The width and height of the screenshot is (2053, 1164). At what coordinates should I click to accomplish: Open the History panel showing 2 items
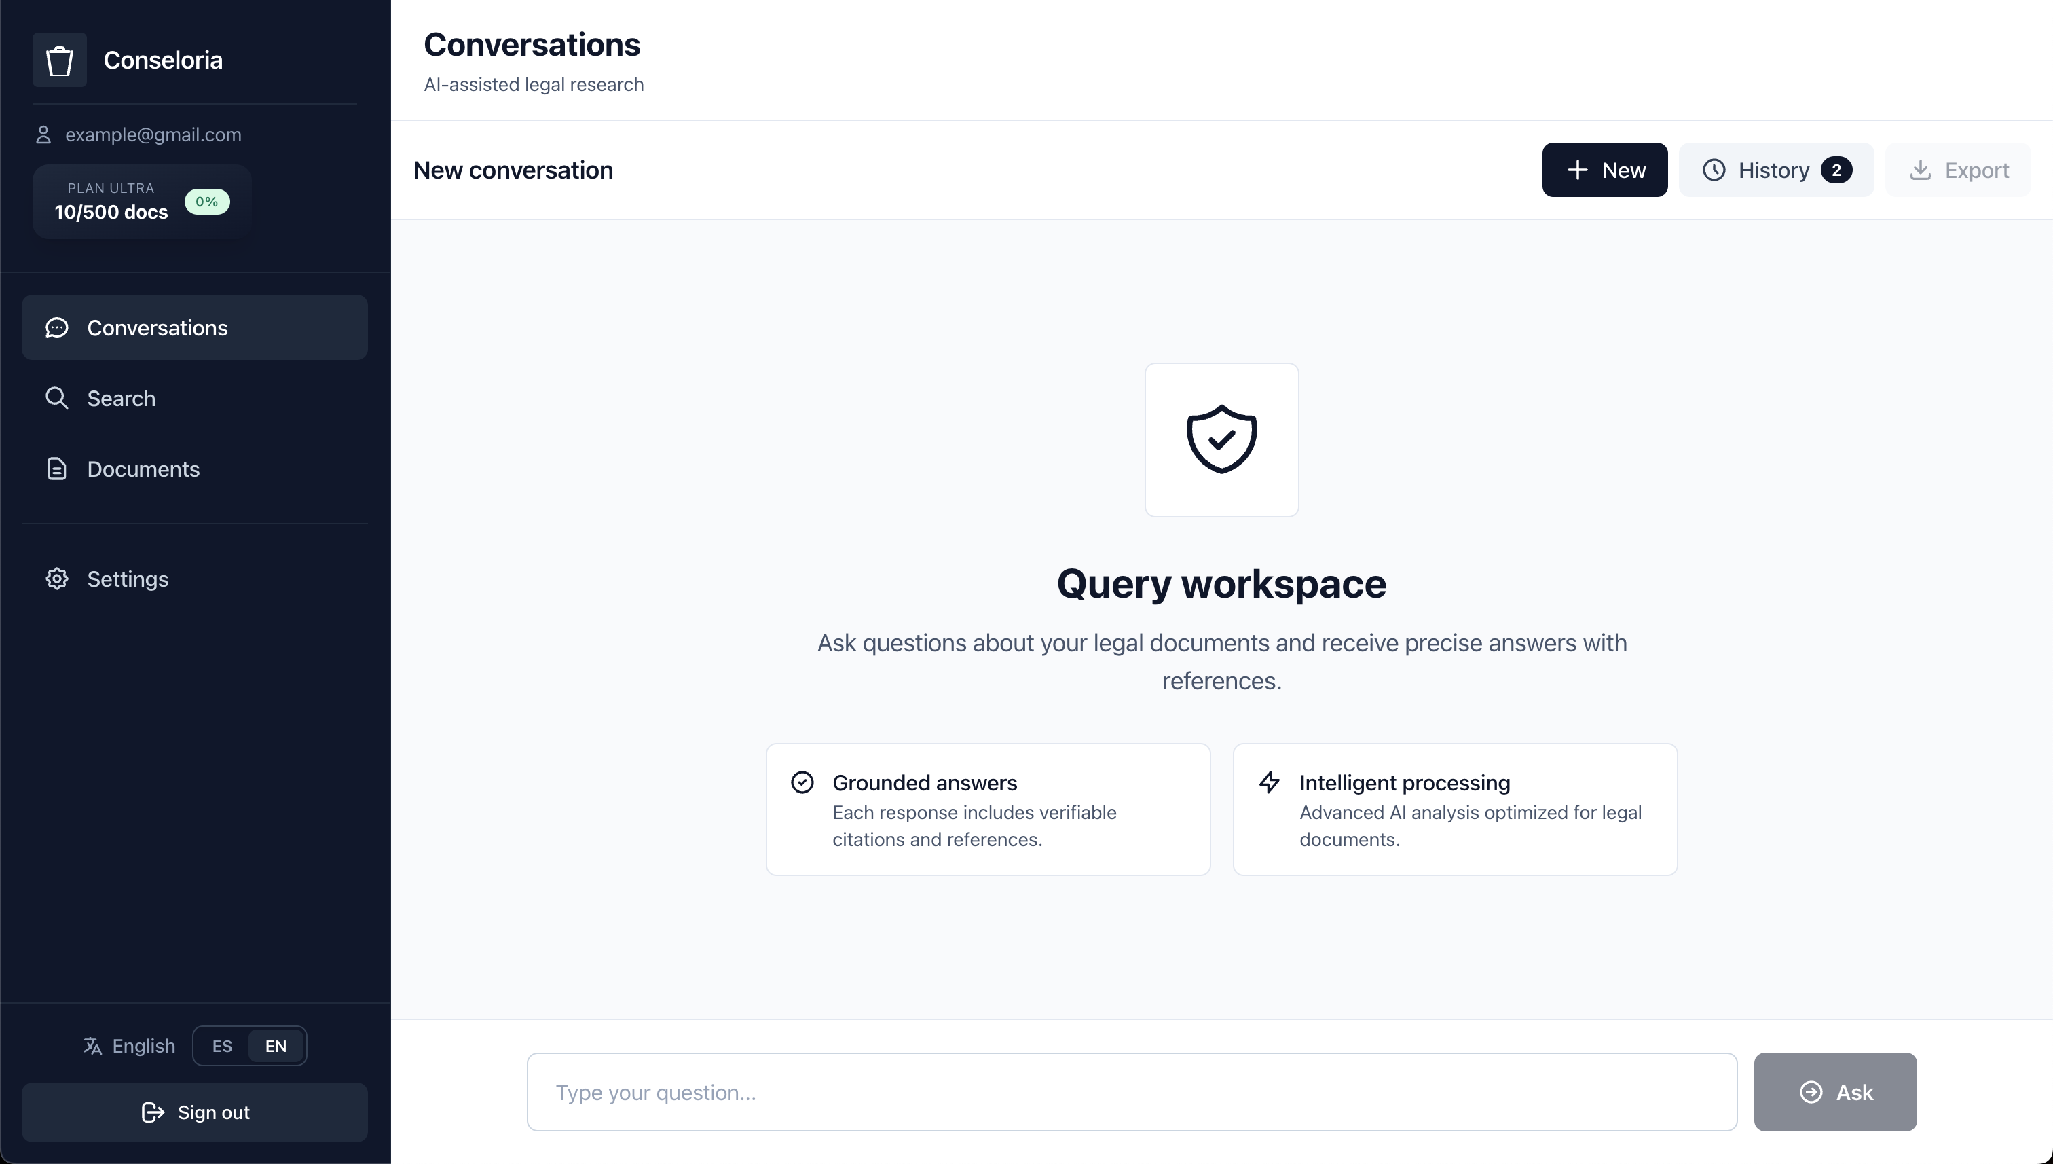point(1776,170)
